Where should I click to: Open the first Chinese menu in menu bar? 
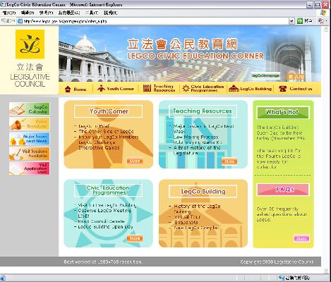[9, 13]
